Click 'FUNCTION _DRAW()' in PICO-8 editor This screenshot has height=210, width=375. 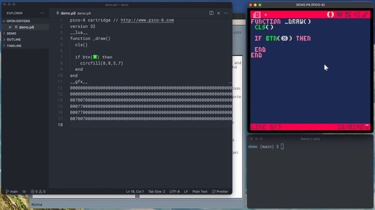[x=281, y=22]
